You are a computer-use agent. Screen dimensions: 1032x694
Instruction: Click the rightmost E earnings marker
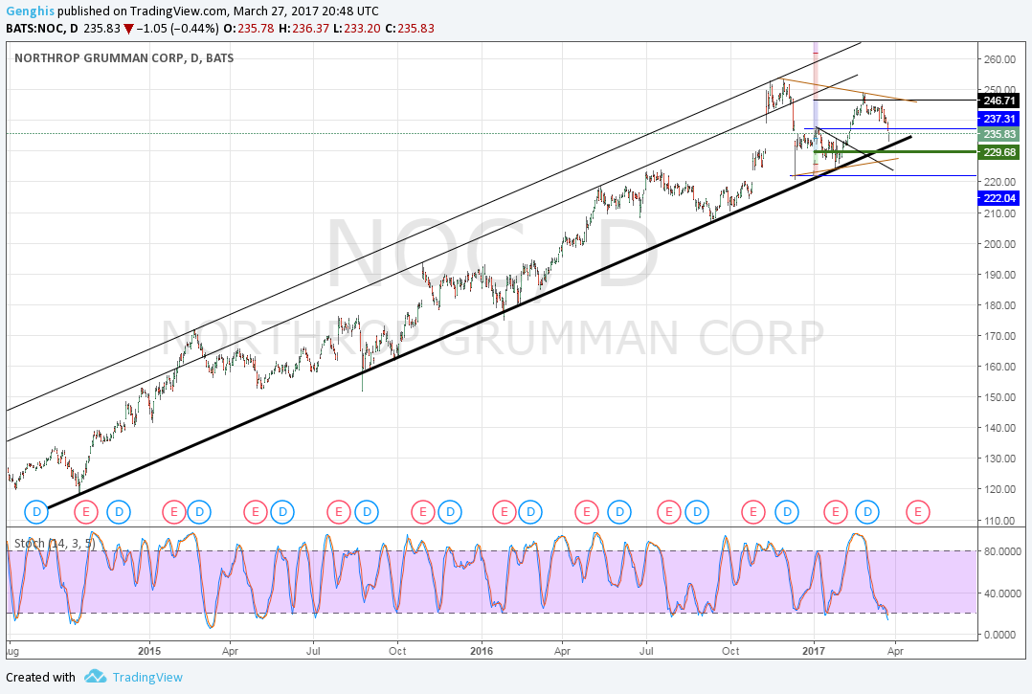(918, 512)
